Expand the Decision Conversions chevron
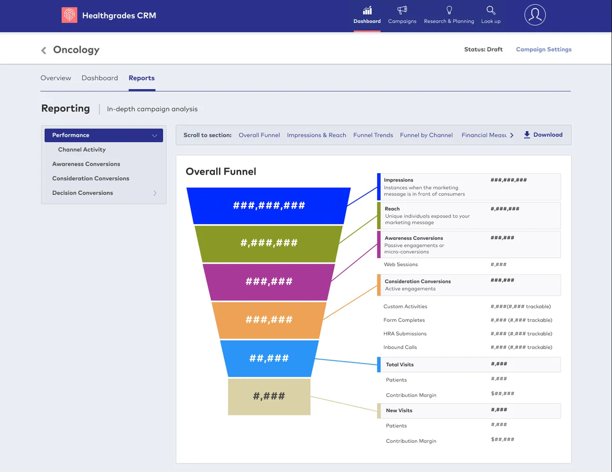Viewport: 612px width, 472px height. [x=155, y=193]
